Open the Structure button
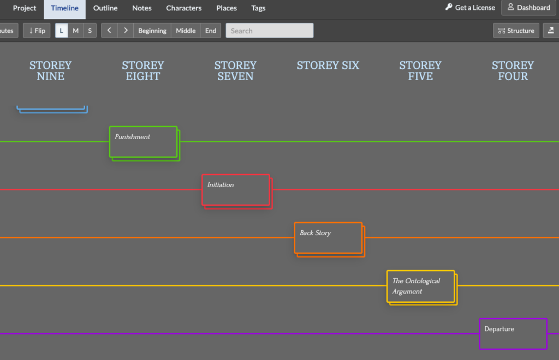 pyautogui.click(x=516, y=31)
